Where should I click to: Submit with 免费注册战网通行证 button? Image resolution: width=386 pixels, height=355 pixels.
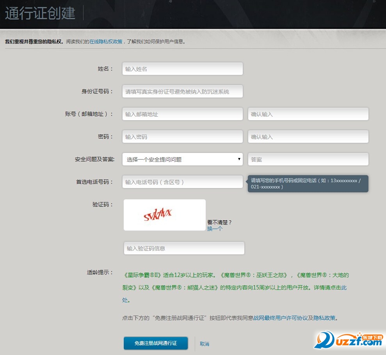pos(156,343)
